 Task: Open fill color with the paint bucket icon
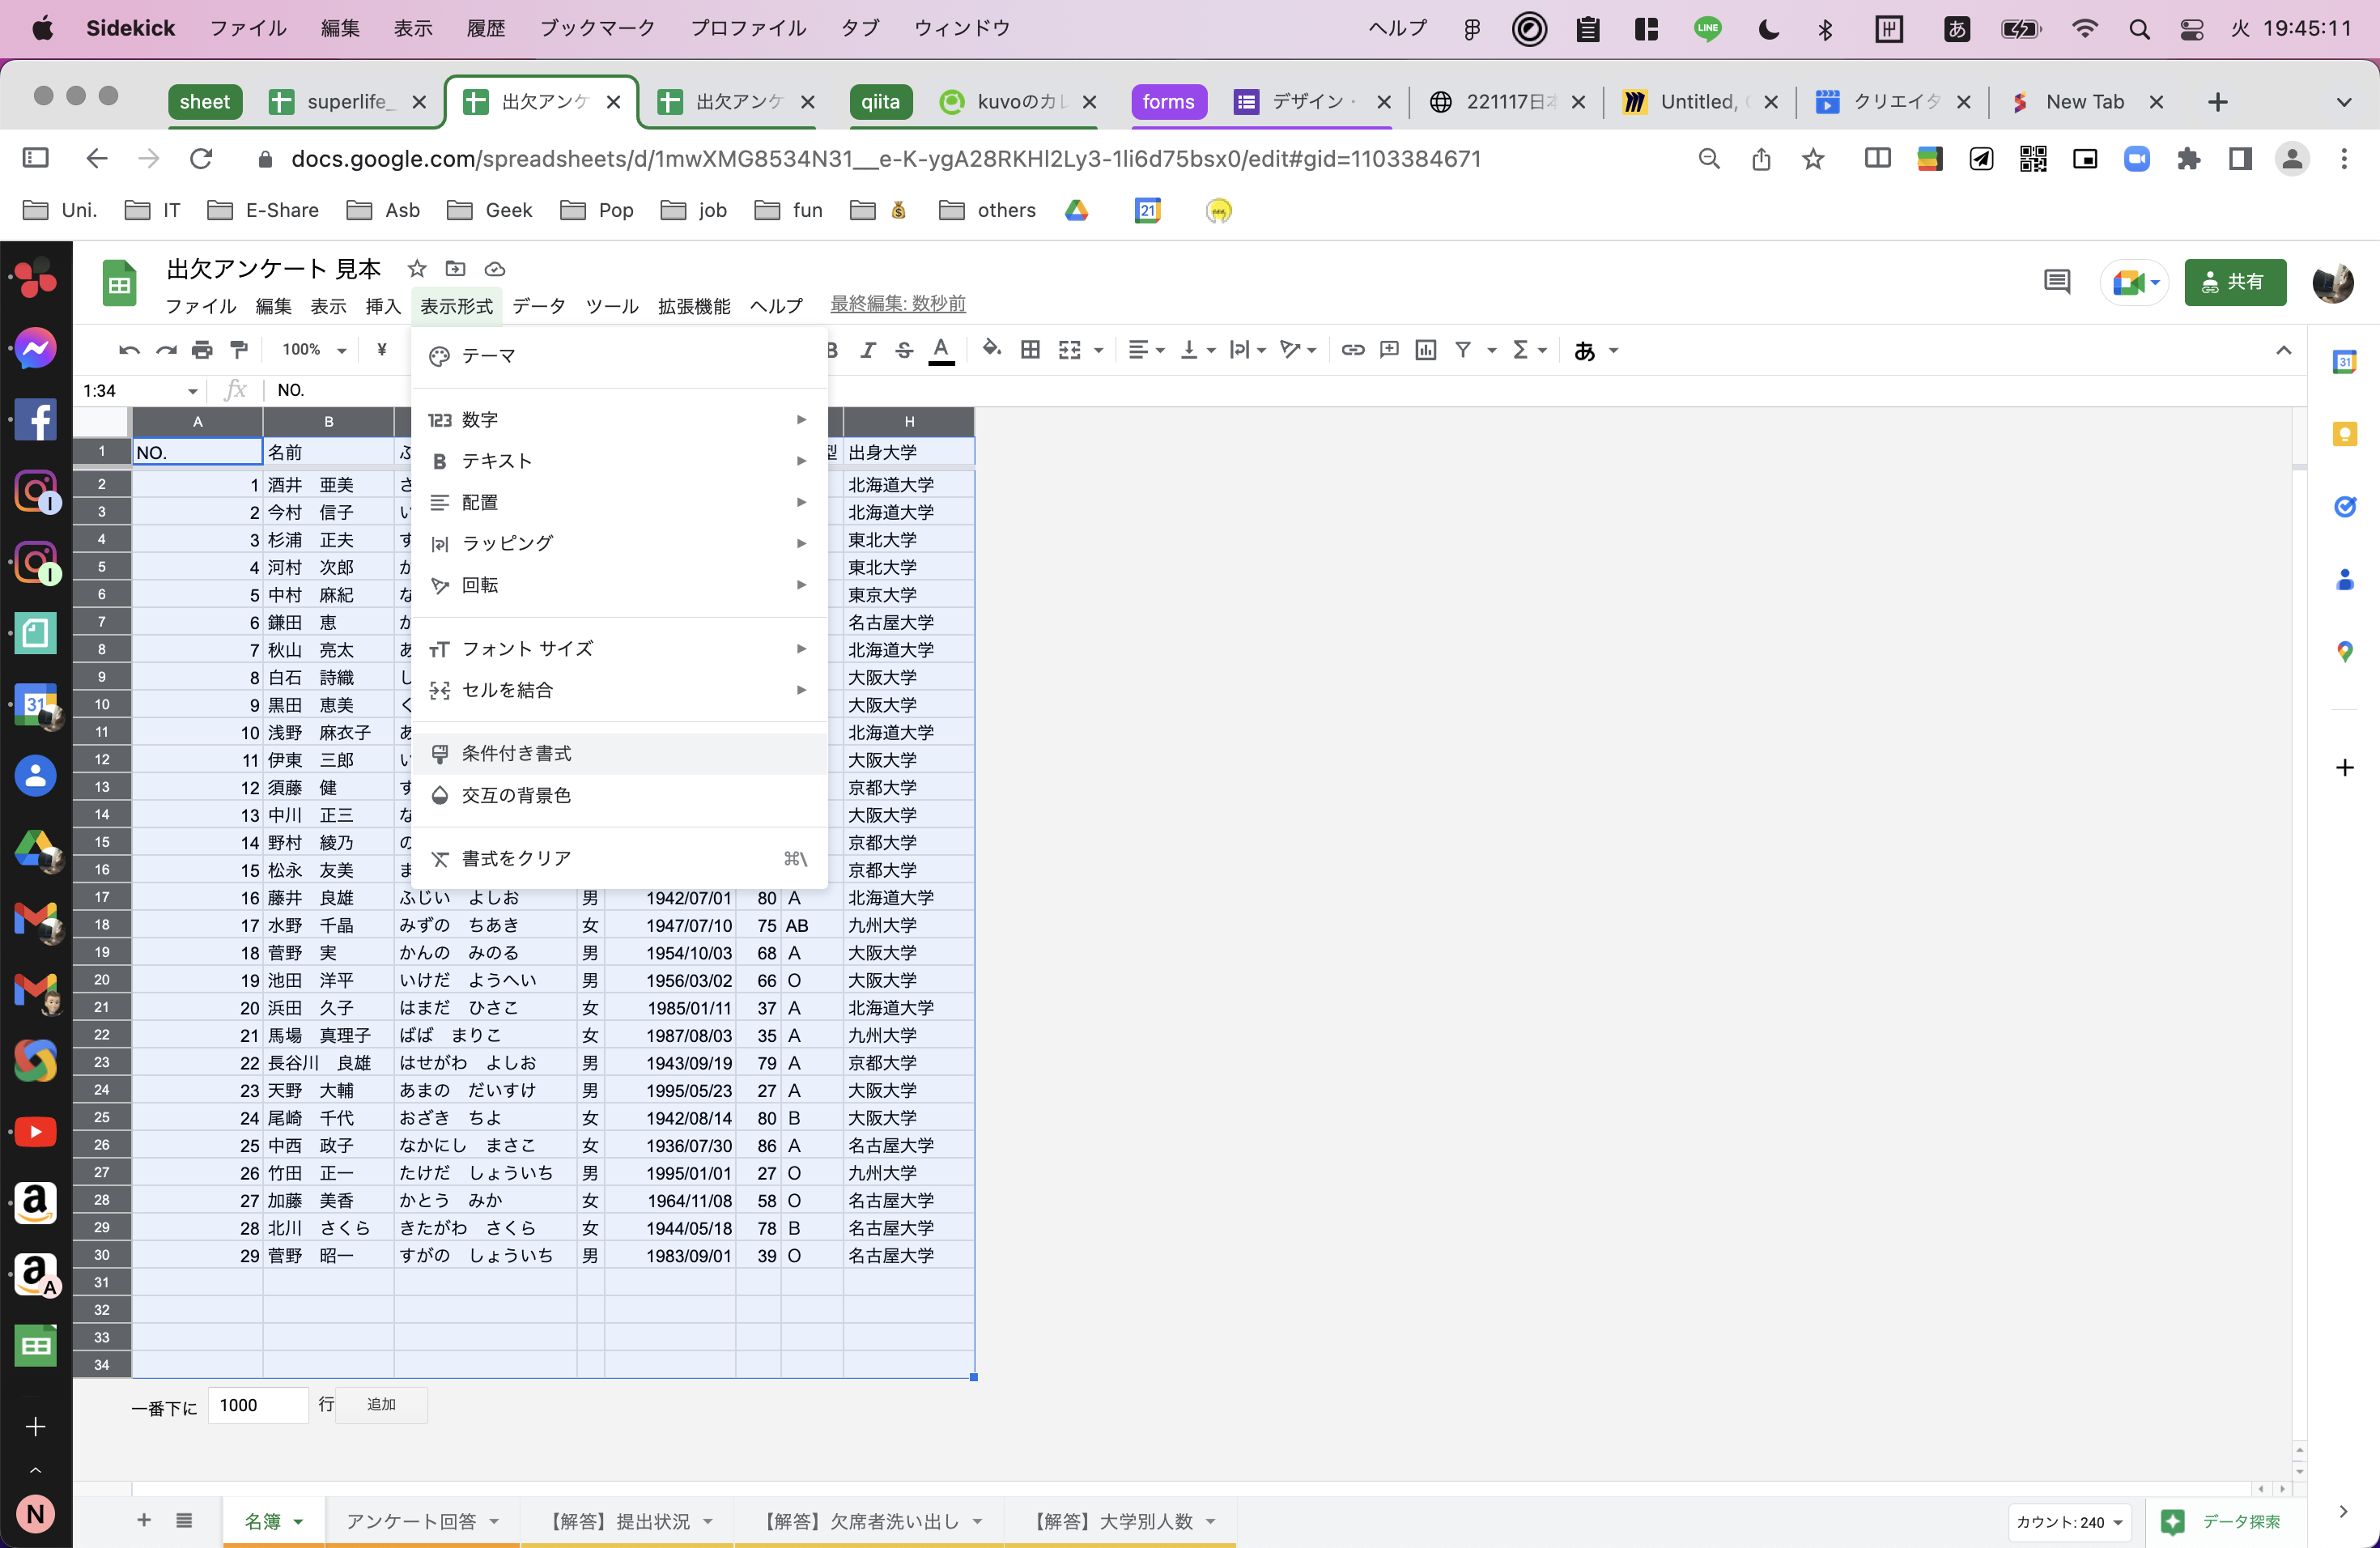coord(991,349)
